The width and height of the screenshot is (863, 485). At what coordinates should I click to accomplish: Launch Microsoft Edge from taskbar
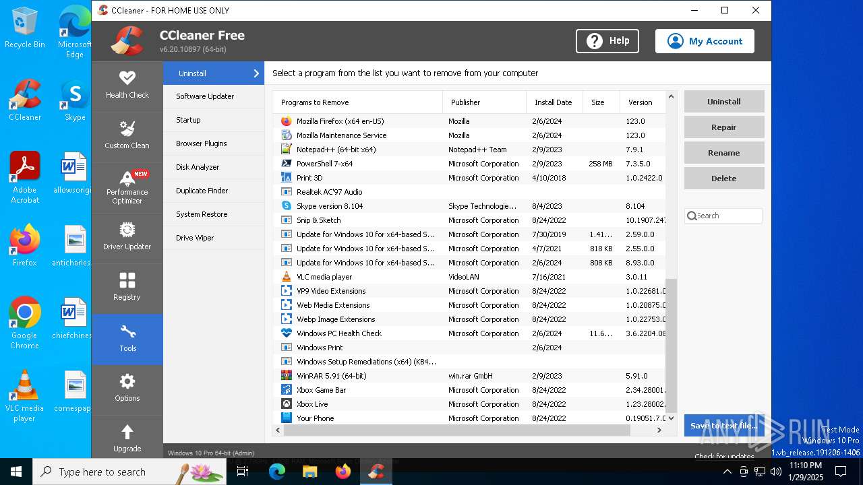pyautogui.click(x=276, y=472)
